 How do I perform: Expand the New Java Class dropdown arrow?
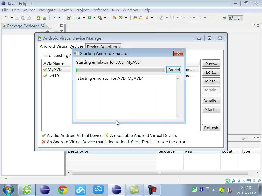[126, 18]
